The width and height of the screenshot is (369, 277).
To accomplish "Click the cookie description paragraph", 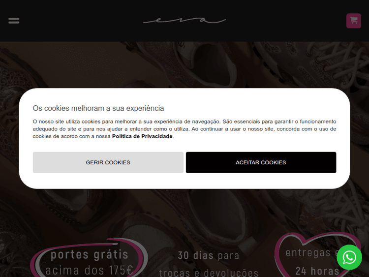I will pos(184,129).
